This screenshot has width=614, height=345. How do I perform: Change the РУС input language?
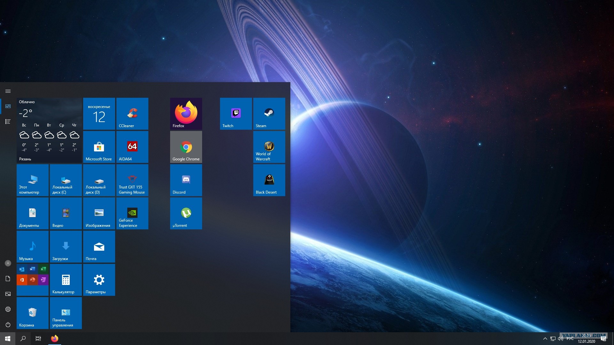[570, 339]
